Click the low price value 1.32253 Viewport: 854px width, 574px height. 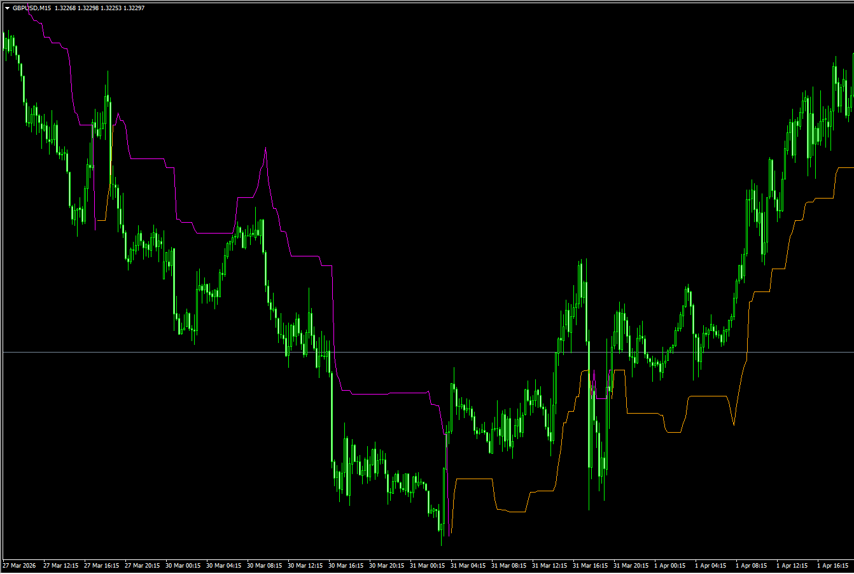111,8
